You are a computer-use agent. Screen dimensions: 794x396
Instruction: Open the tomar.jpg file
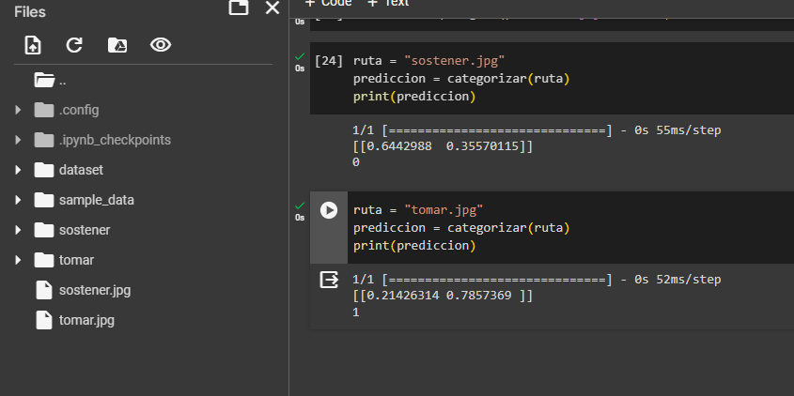[x=86, y=320]
